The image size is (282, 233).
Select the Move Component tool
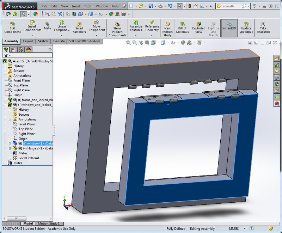[x=97, y=26]
